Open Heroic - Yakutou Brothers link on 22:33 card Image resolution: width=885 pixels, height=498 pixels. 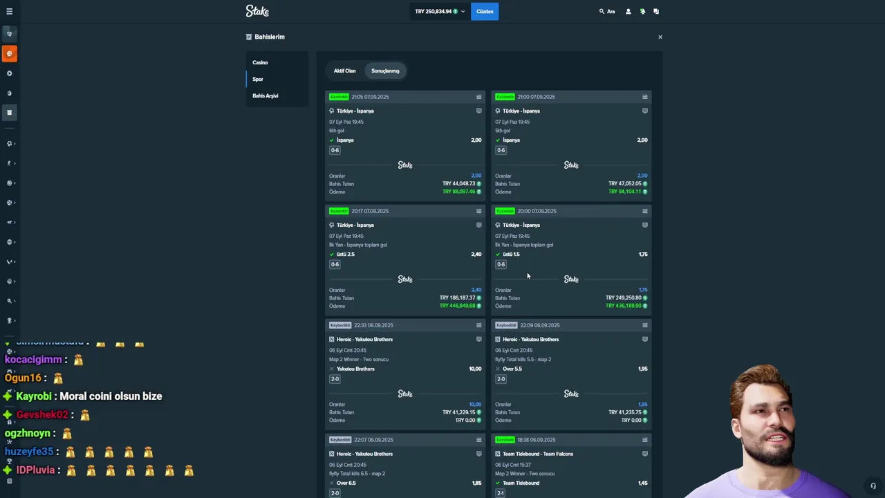[364, 339]
